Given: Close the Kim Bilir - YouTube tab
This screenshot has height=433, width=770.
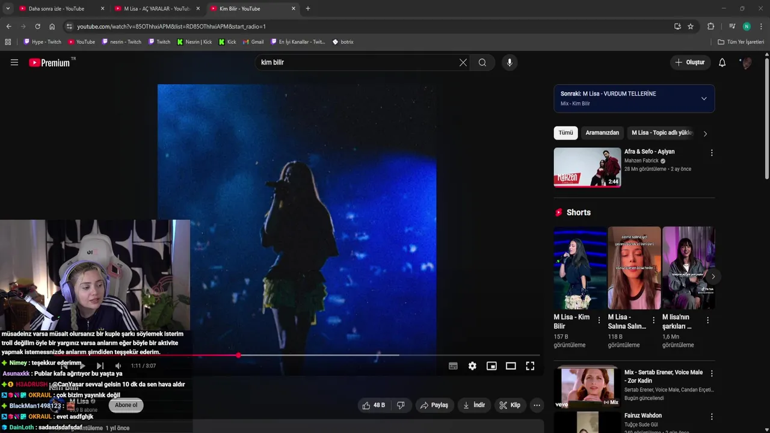Looking at the screenshot, I should [x=294, y=8].
